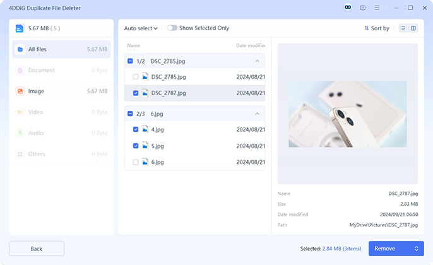Click the image file icon of DSC_2787.jpg row
The height and width of the screenshot is (265, 433).
(x=145, y=93)
